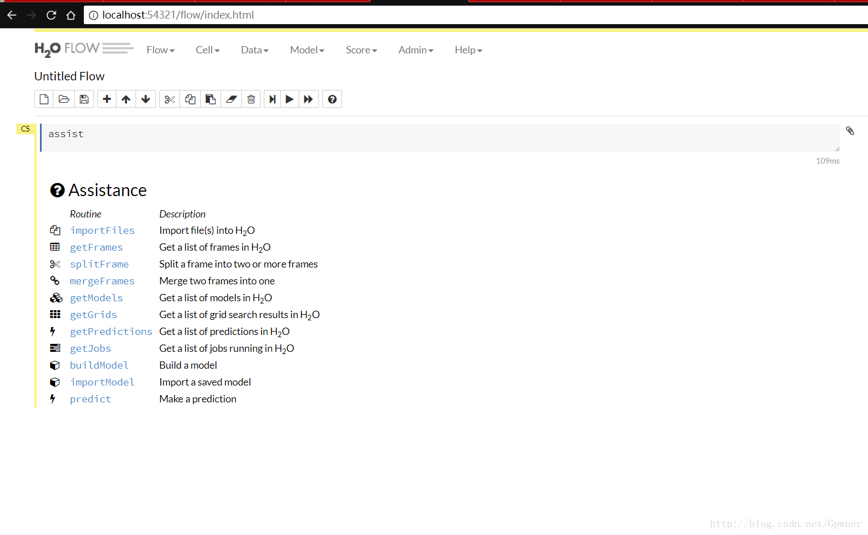The width and height of the screenshot is (868, 535).
Task: Expand the Data menu
Action: point(255,50)
